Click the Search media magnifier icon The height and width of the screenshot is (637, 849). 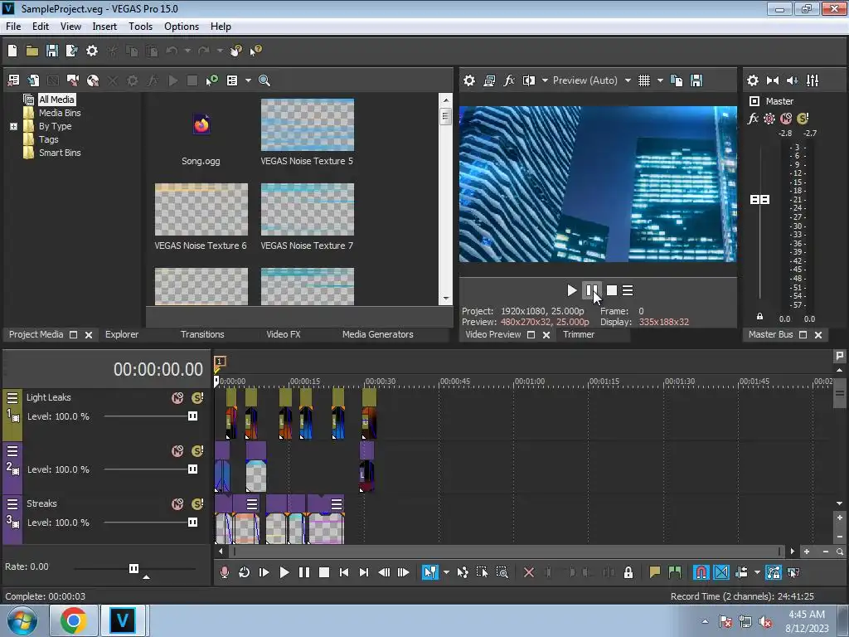point(264,80)
